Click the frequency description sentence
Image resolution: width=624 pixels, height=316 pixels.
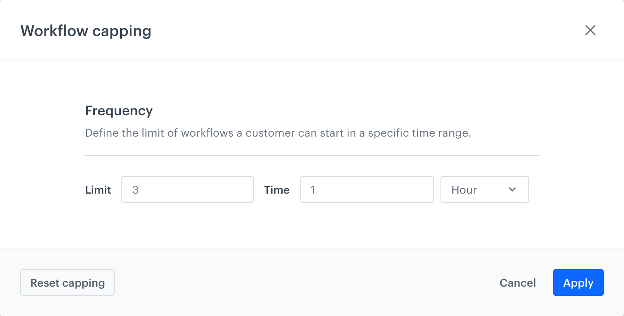click(x=278, y=133)
